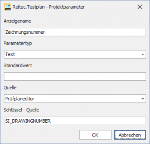The image size is (150, 144).
Task: Focus the Anzeigename field containing Zeichnungsnummer
Action: pos(75,32)
